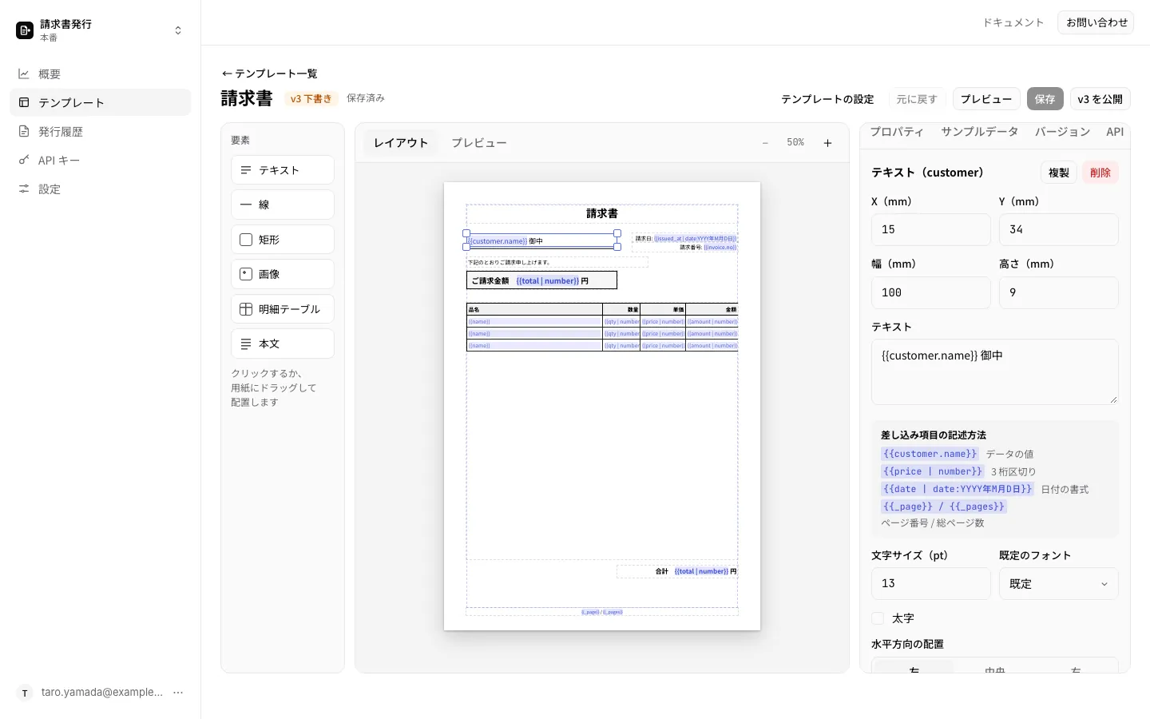The width and height of the screenshot is (1150, 719).
Task: Click the 請求書発行 app logo icon
Action: (x=25, y=30)
